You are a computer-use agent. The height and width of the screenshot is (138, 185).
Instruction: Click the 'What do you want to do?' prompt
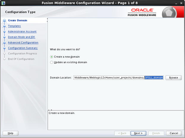click(x=65, y=49)
